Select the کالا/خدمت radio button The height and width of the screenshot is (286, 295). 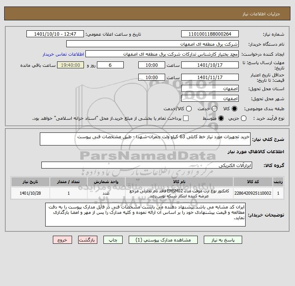pyautogui.click(x=189, y=109)
